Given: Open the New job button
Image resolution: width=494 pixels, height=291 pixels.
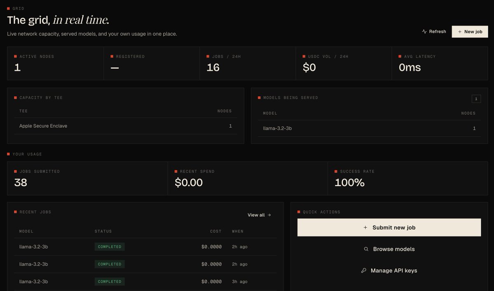Looking at the screenshot, I should click(470, 32).
